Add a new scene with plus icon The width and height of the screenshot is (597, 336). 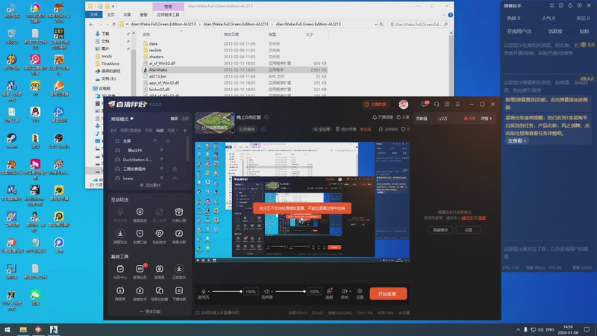185,130
